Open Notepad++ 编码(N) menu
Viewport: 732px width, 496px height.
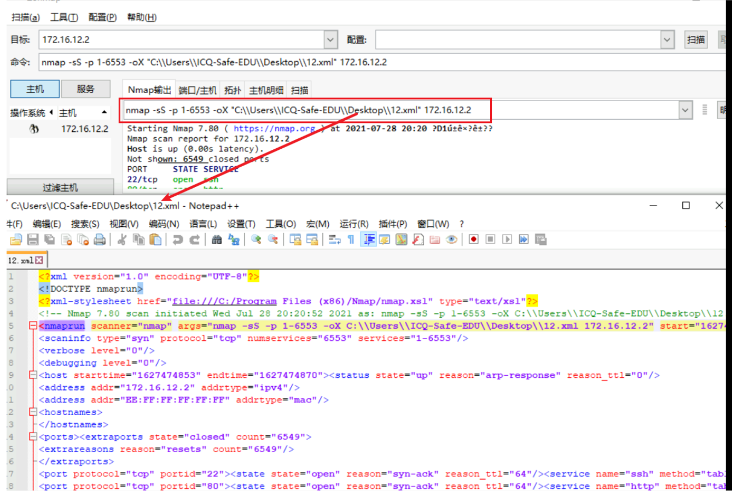coord(164,224)
